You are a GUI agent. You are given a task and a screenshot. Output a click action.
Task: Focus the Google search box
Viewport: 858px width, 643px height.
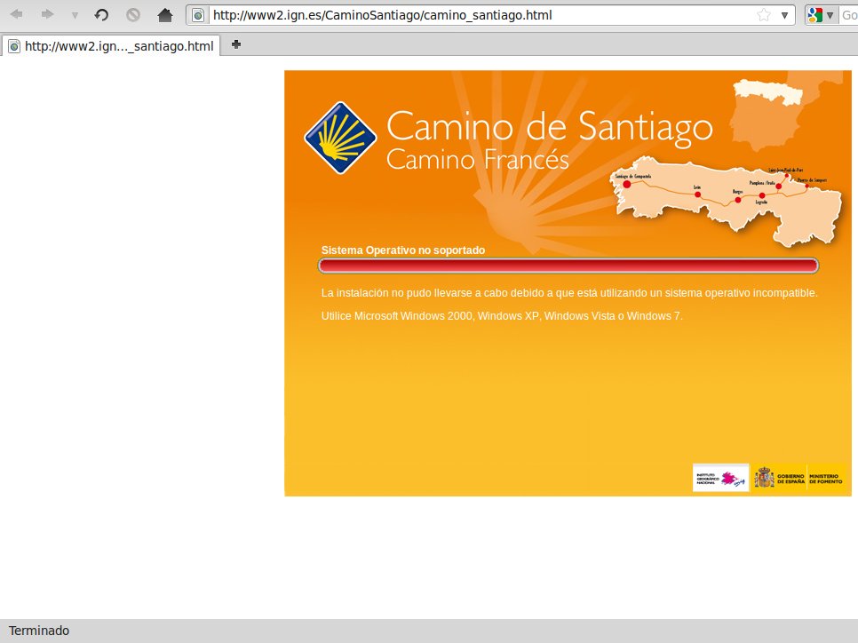[848, 15]
